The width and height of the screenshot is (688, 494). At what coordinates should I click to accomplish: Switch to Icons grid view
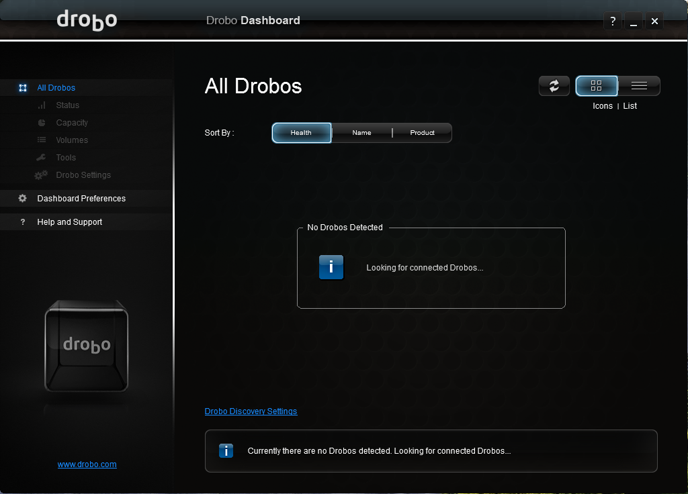pos(596,86)
